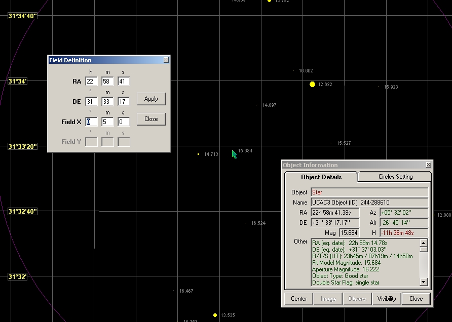The image size is (452, 322).
Task: Click the RA value 22h 58m 41.38s
Action: coord(335,213)
